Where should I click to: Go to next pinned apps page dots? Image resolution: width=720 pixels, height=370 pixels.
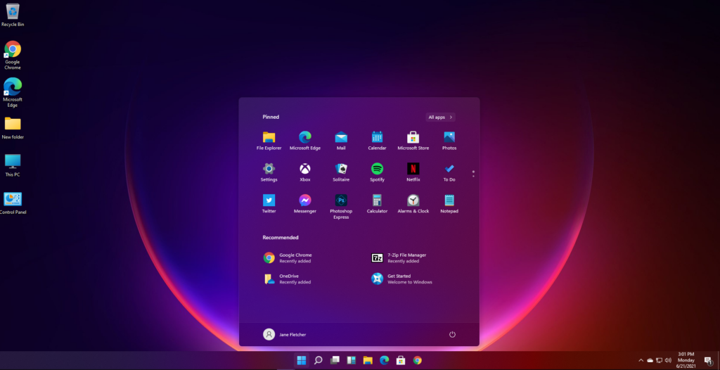(473, 174)
